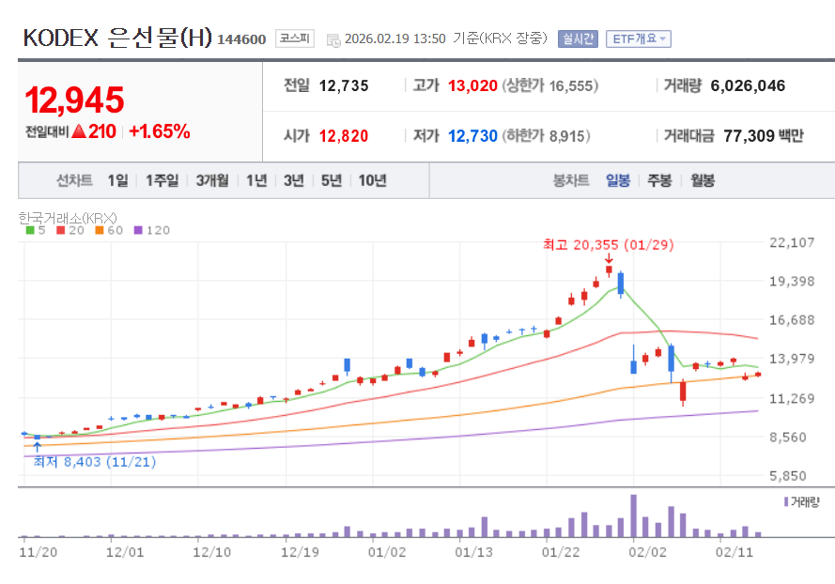The width and height of the screenshot is (835, 584).
Task: Click the purple 120-day moving average legend marker
Action: [138, 228]
